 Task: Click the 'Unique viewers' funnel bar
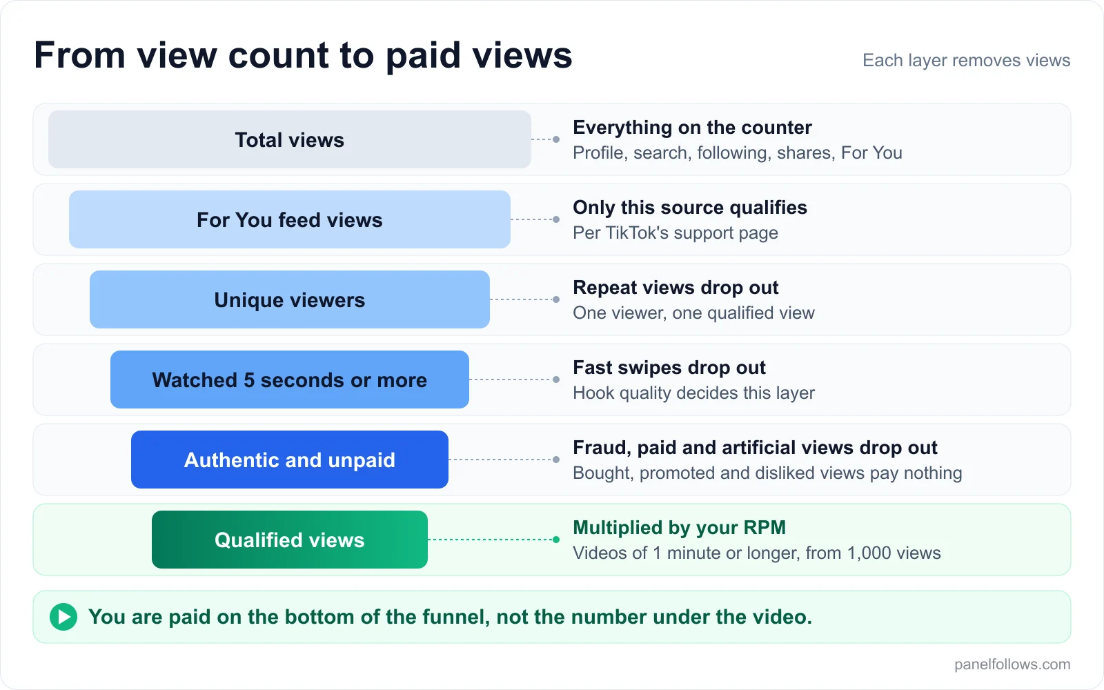(290, 299)
